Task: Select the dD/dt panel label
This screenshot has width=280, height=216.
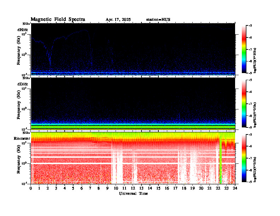Action: (23, 84)
